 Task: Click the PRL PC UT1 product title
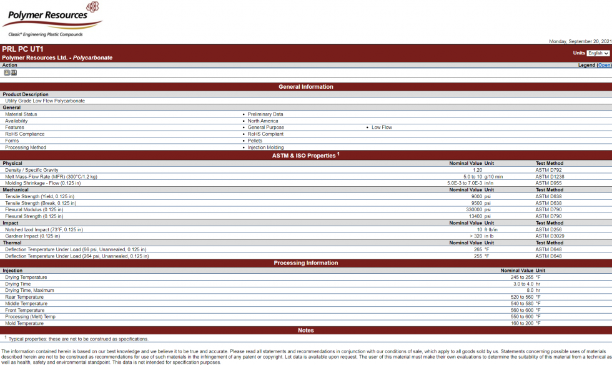pos(22,49)
